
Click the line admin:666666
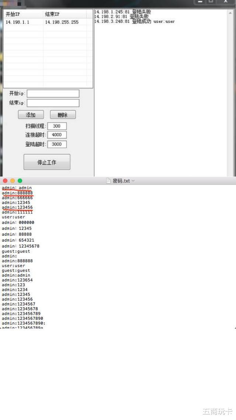[17, 198]
